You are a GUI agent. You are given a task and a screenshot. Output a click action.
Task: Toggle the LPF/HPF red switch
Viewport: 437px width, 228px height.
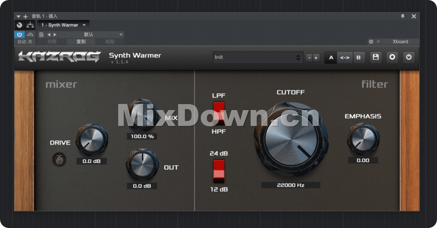click(219, 113)
